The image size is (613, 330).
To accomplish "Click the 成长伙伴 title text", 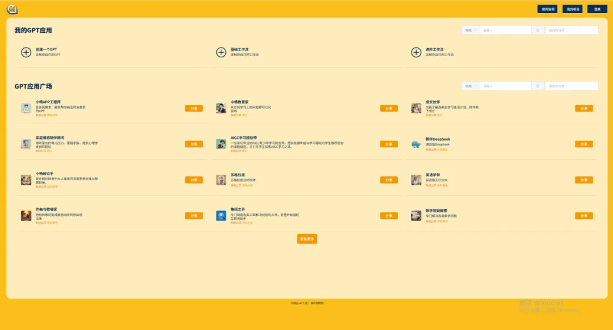I will click(433, 102).
